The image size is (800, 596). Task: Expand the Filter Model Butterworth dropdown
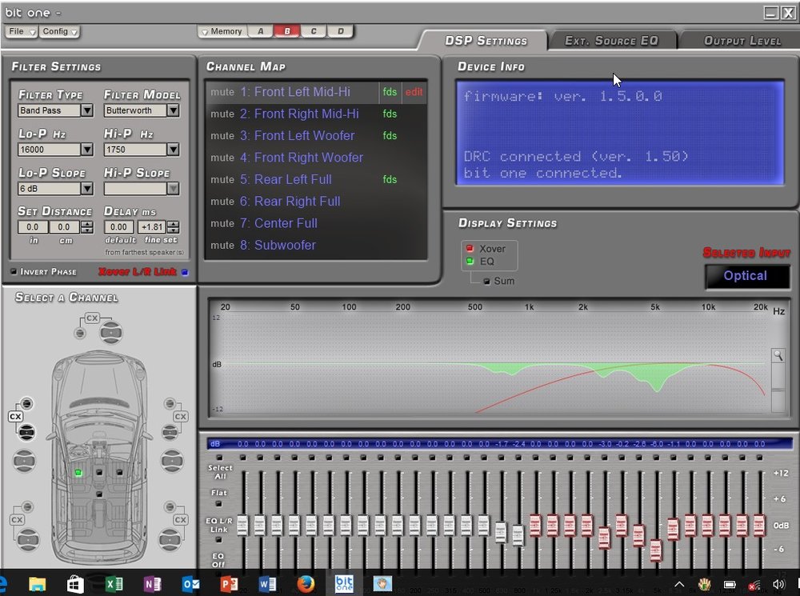(x=173, y=110)
